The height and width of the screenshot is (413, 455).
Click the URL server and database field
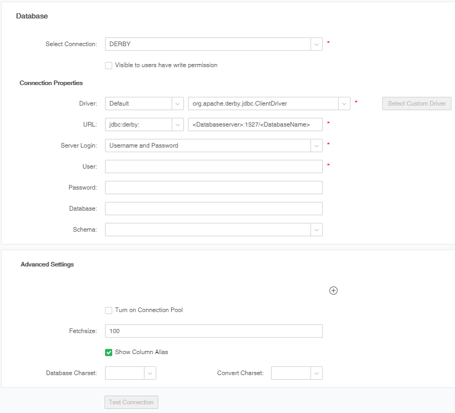point(255,125)
